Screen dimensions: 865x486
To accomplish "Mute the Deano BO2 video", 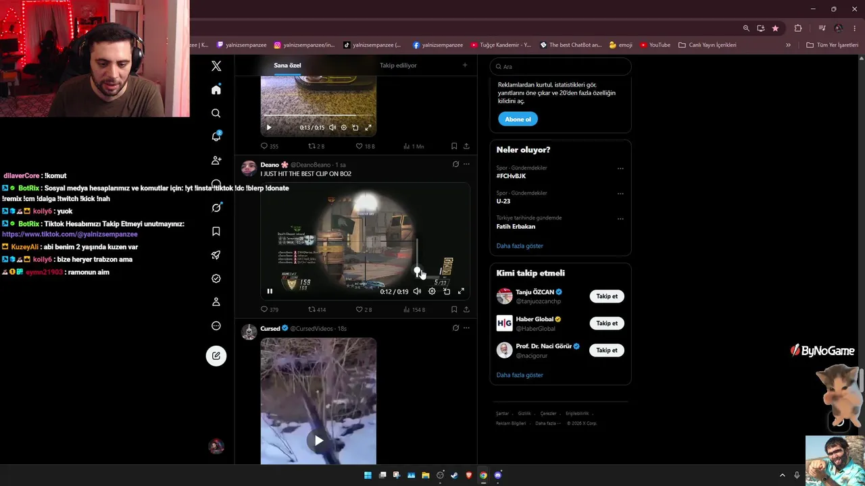I will (417, 292).
